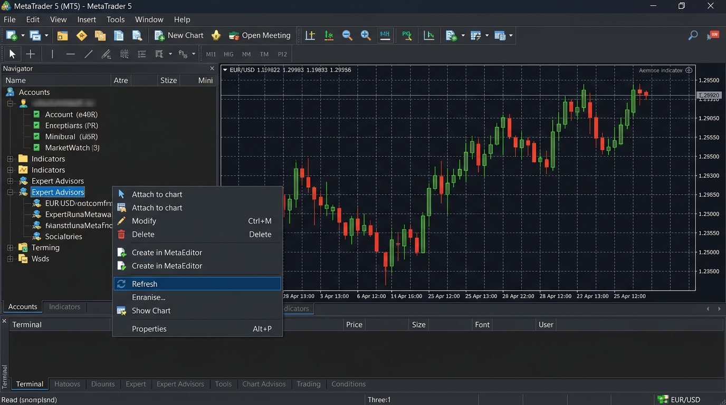Click the Open Meeting button
Screen dimensions: 726x405
[260, 35]
